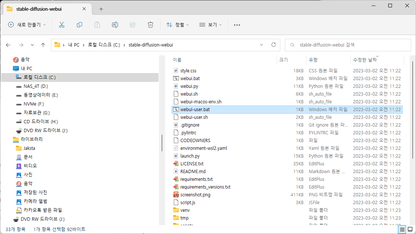The height and width of the screenshot is (234, 416).
Task: Select 비디오 library in sidebar
Action: click(30, 166)
